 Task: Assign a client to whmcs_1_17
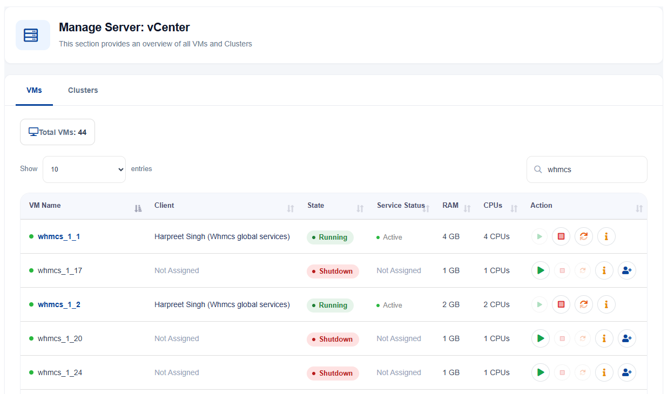click(x=626, y=270)
